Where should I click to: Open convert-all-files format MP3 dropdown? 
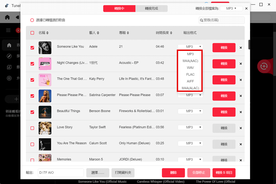231,8
